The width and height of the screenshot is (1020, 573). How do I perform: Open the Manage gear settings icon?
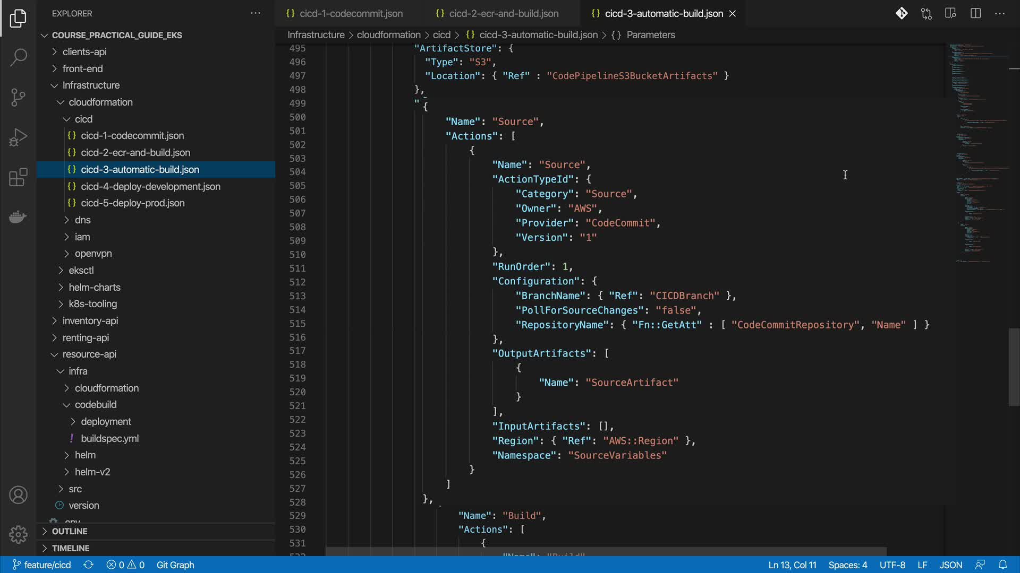18,534
